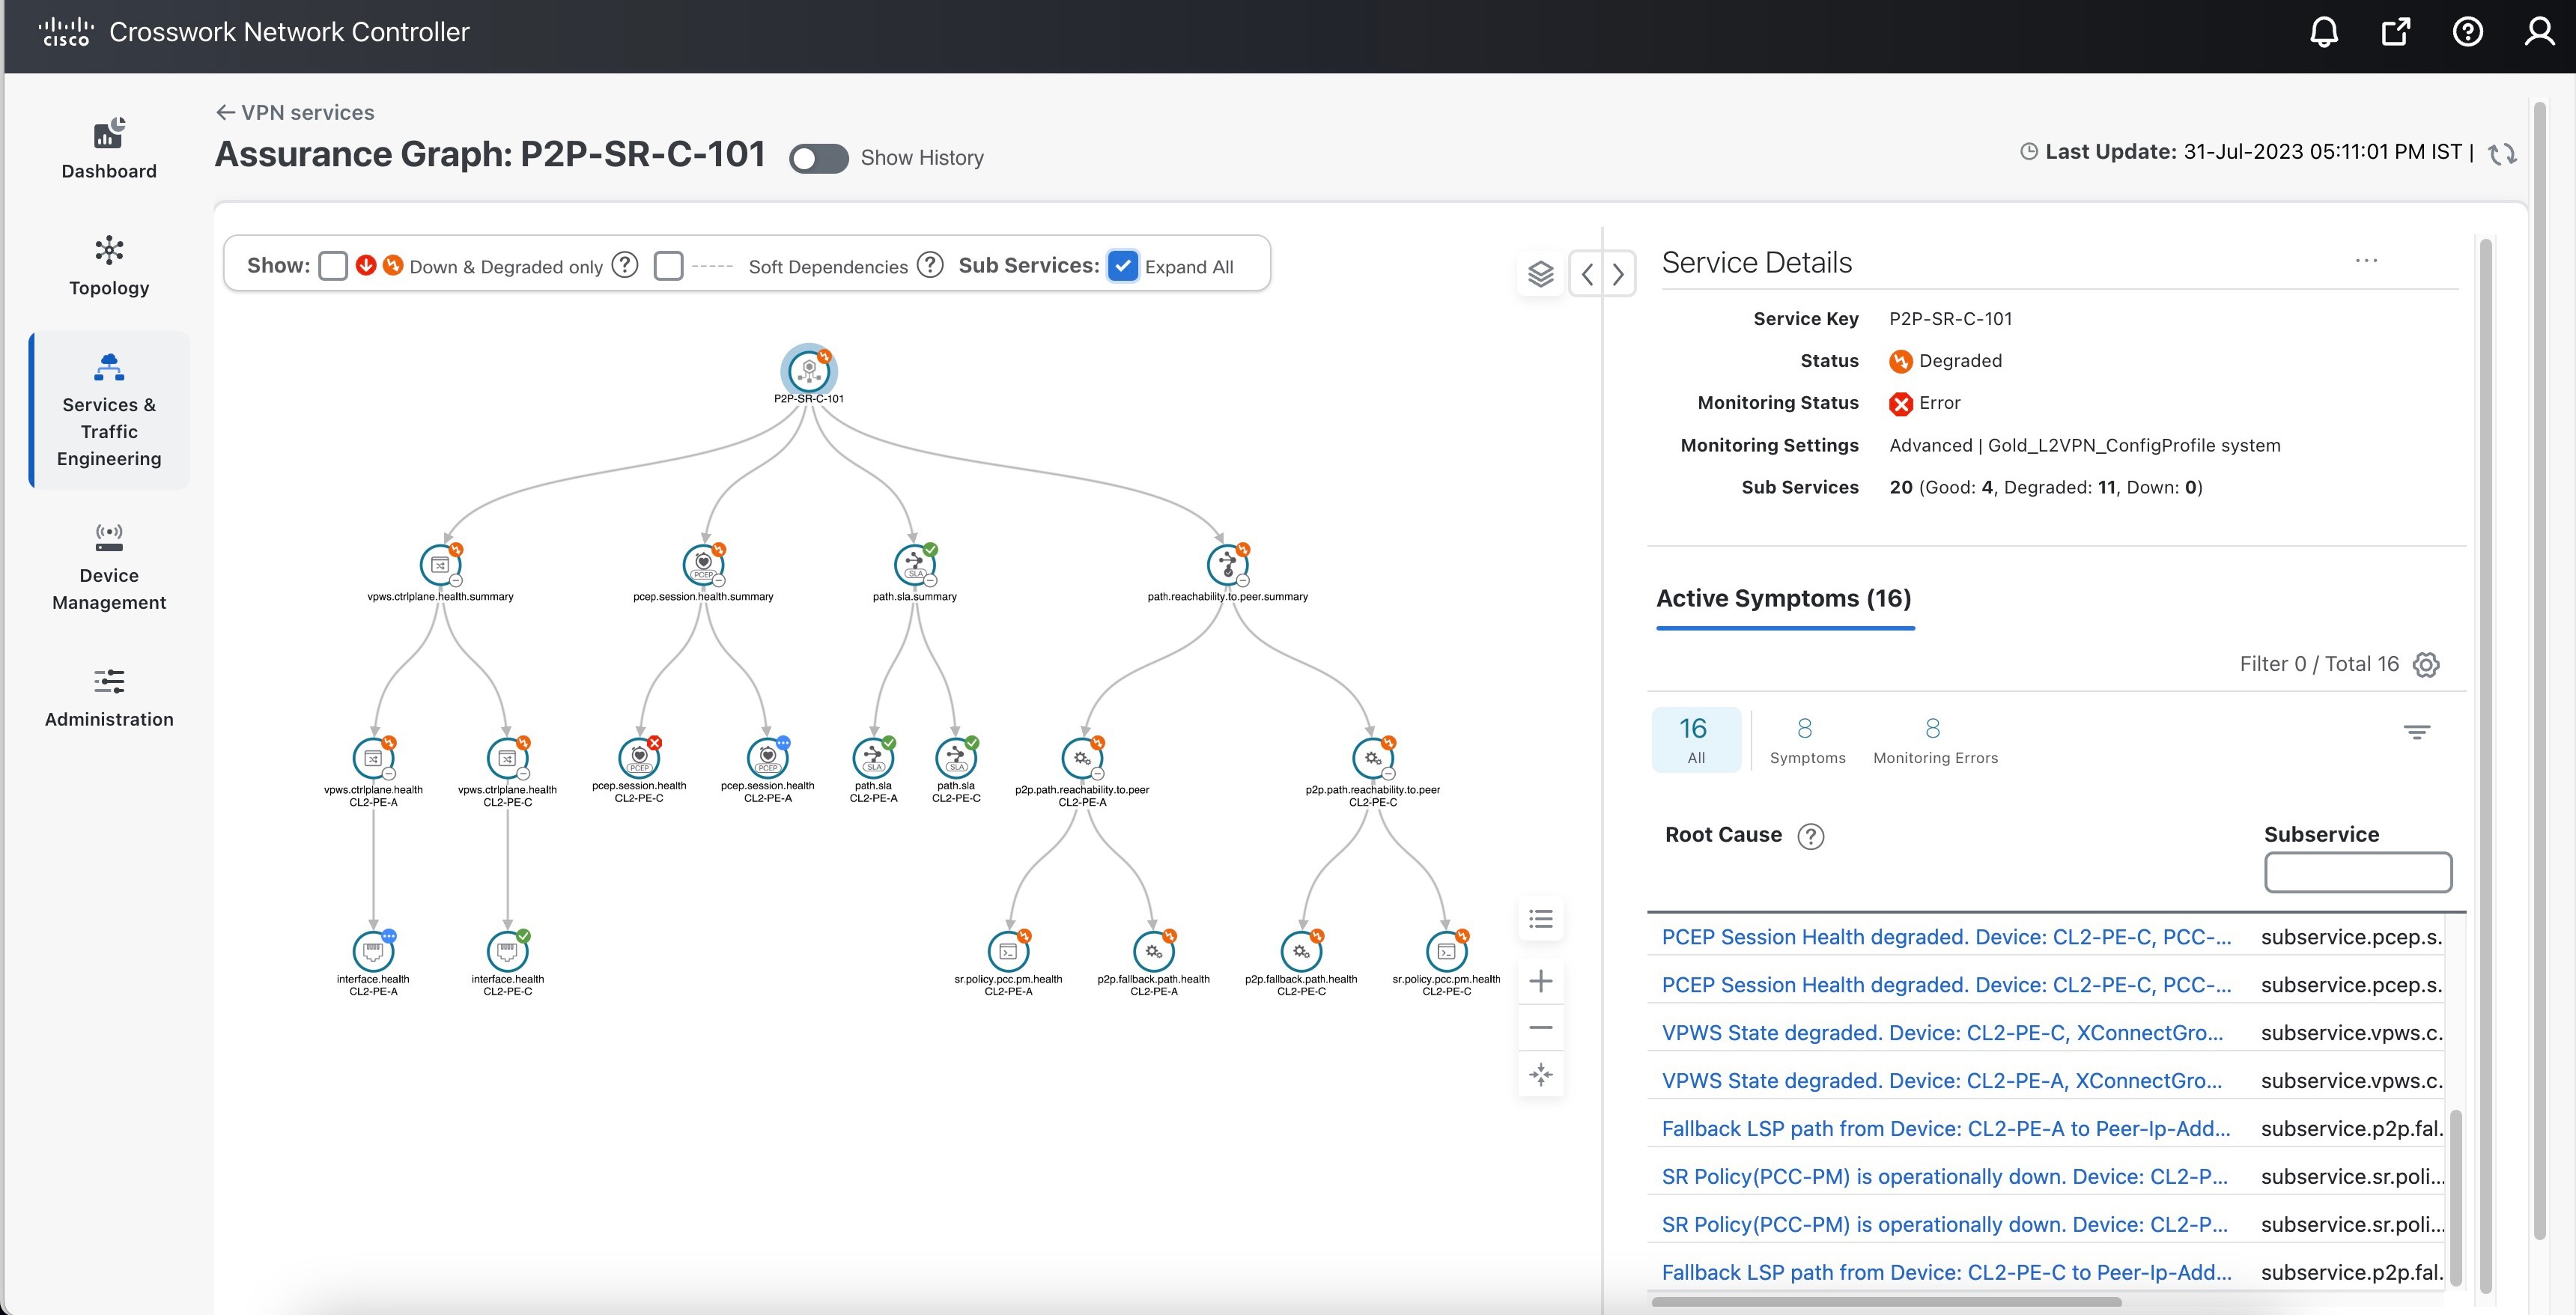Enable the Soft Dependencies checkbox

[668, 266]
